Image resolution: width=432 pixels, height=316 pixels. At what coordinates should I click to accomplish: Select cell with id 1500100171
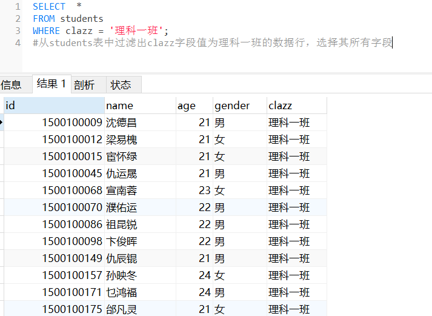(55, 292)
